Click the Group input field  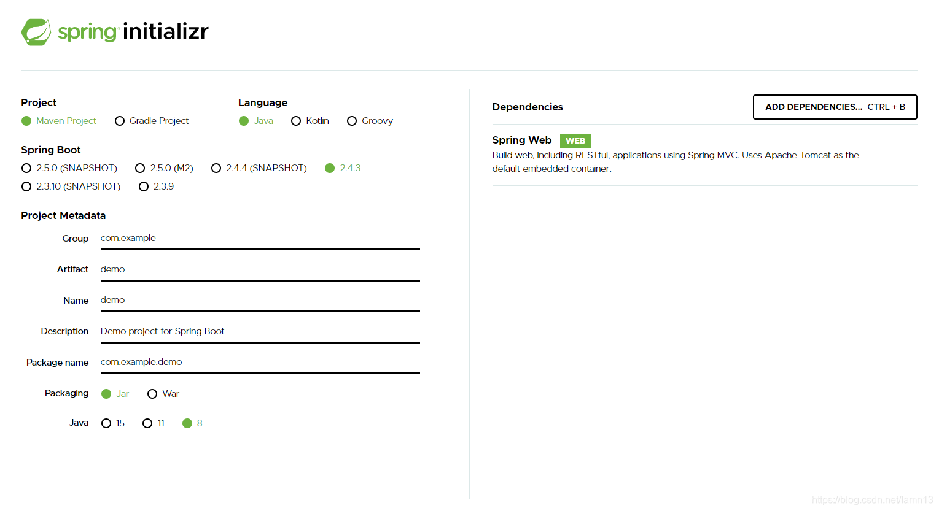(x=260, y=239)
